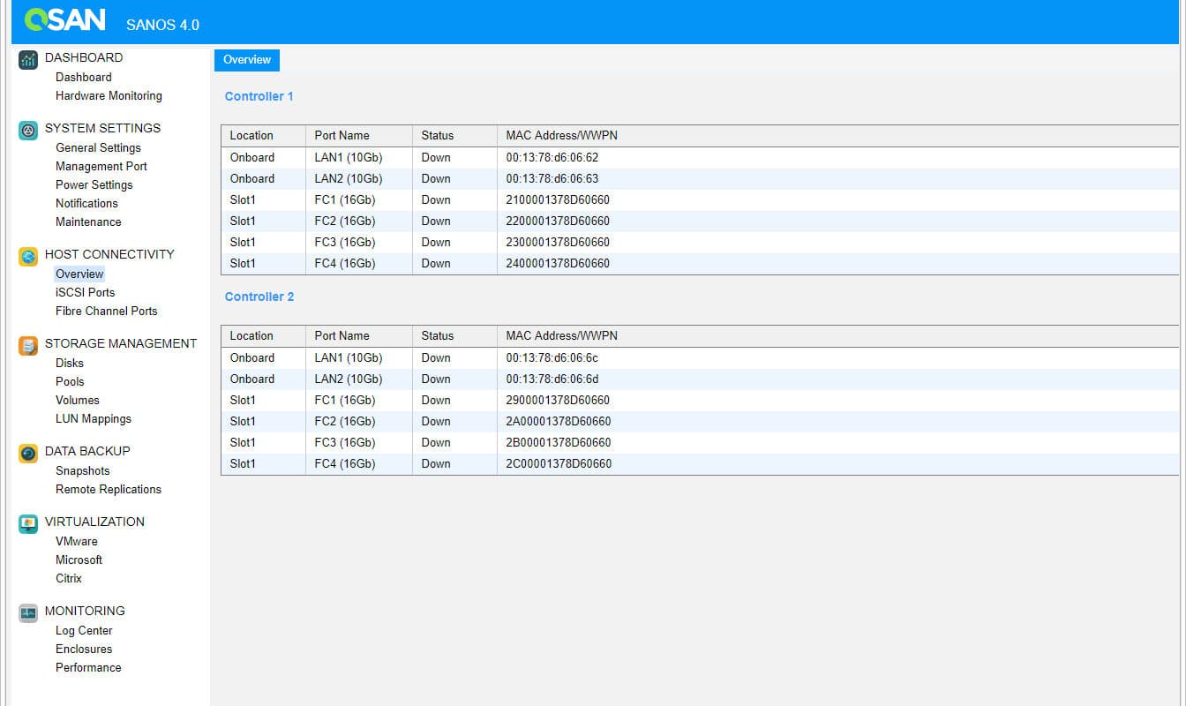Click the HOST CONNECTIVITY heading
Screen dimensions: 1186x706
[x=109, y=254]
